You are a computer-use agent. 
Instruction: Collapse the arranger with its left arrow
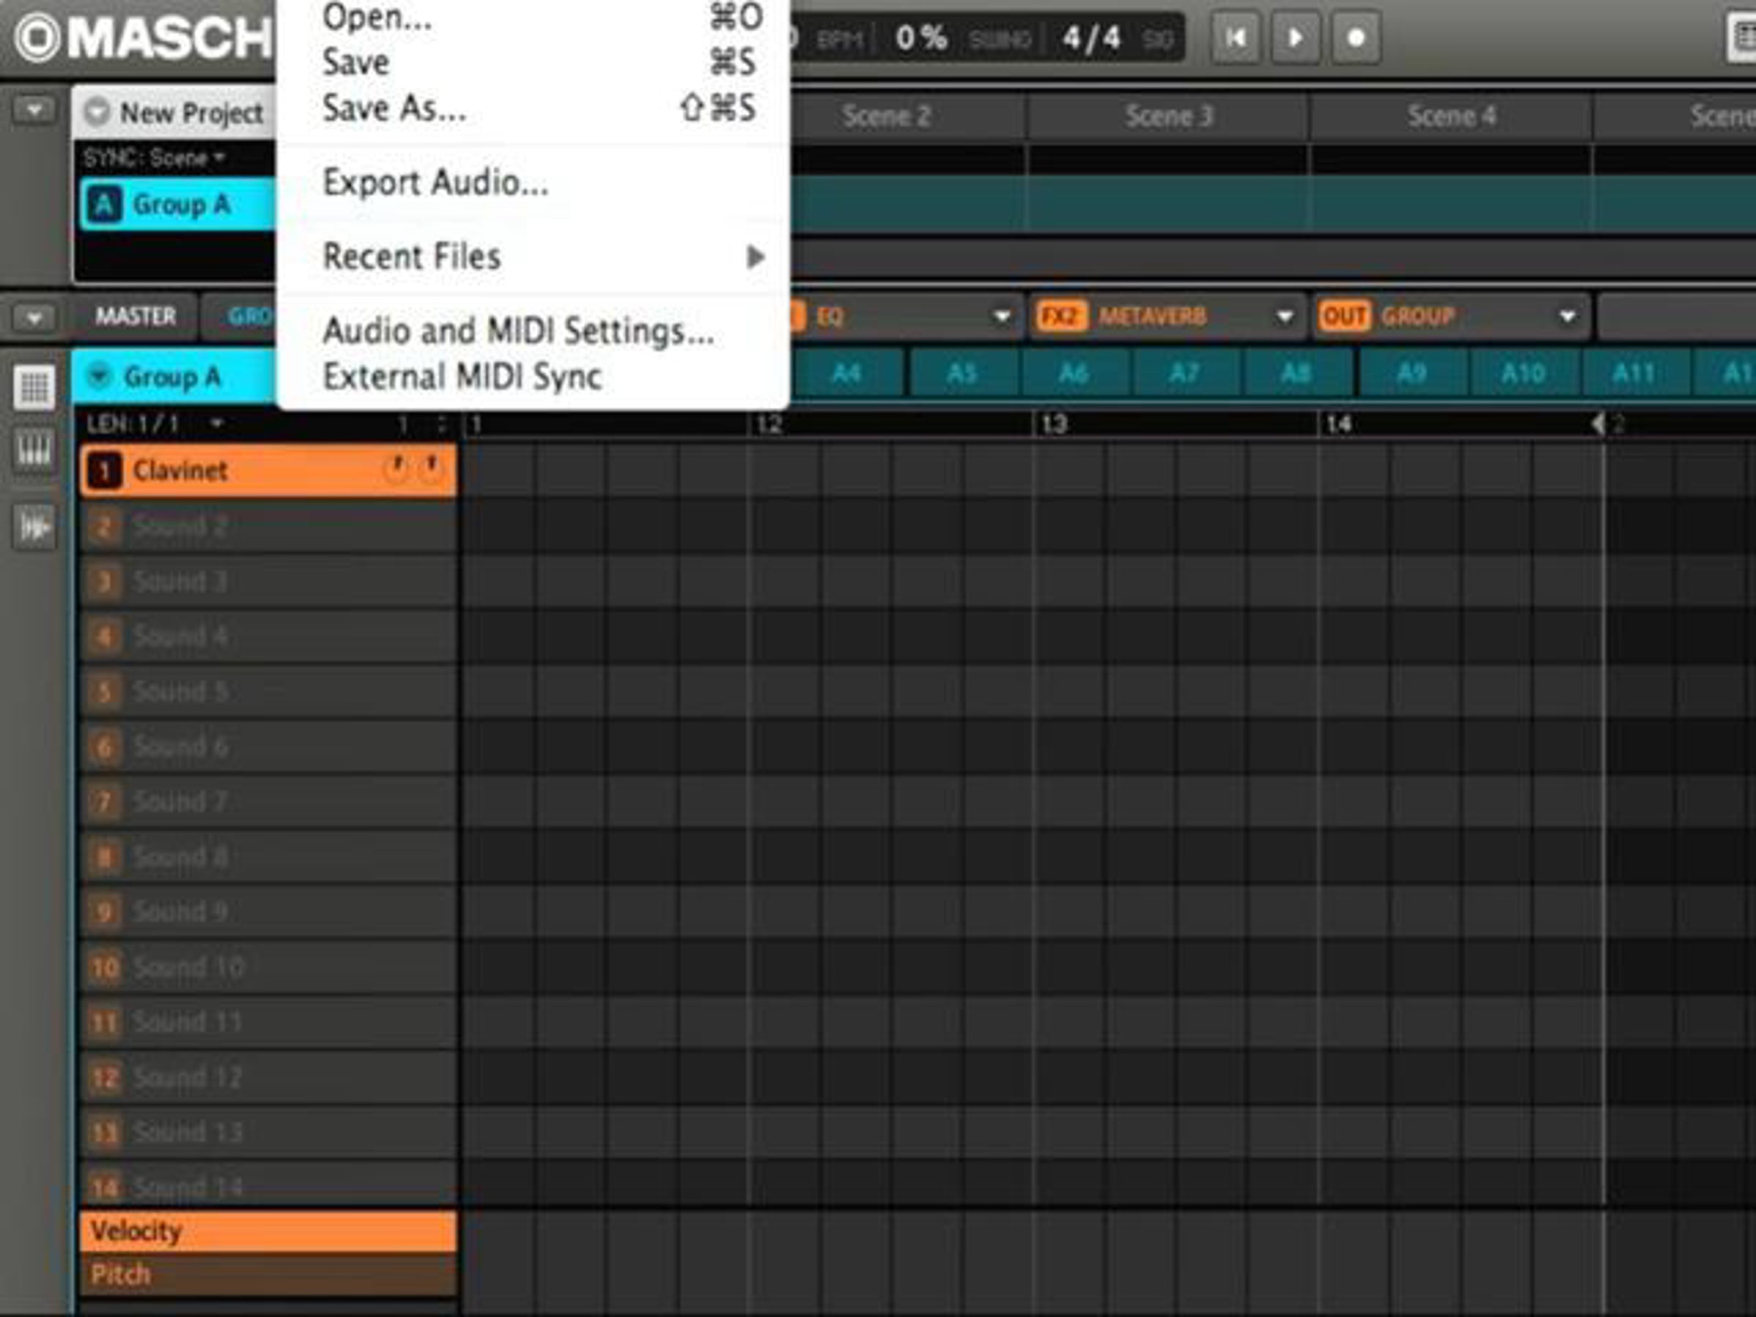[34, 110]
